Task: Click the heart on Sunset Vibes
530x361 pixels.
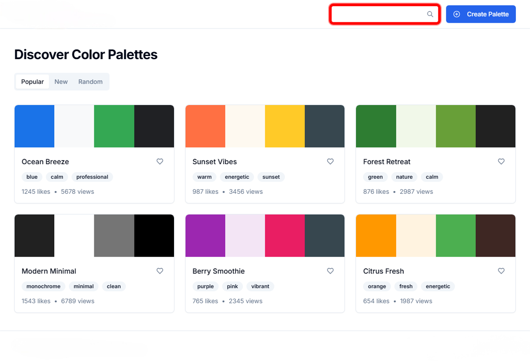Action: tap(330, 161)
